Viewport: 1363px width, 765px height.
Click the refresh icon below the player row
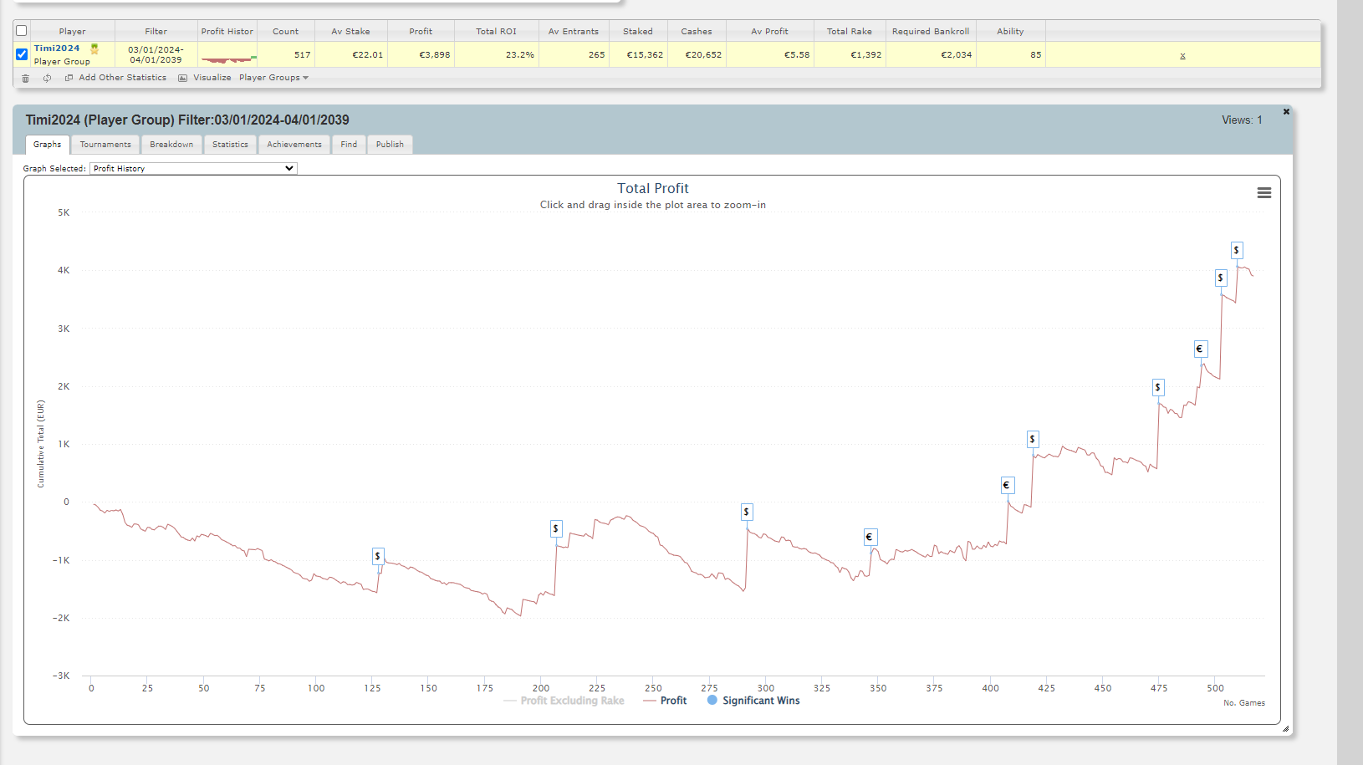[47, 78]
